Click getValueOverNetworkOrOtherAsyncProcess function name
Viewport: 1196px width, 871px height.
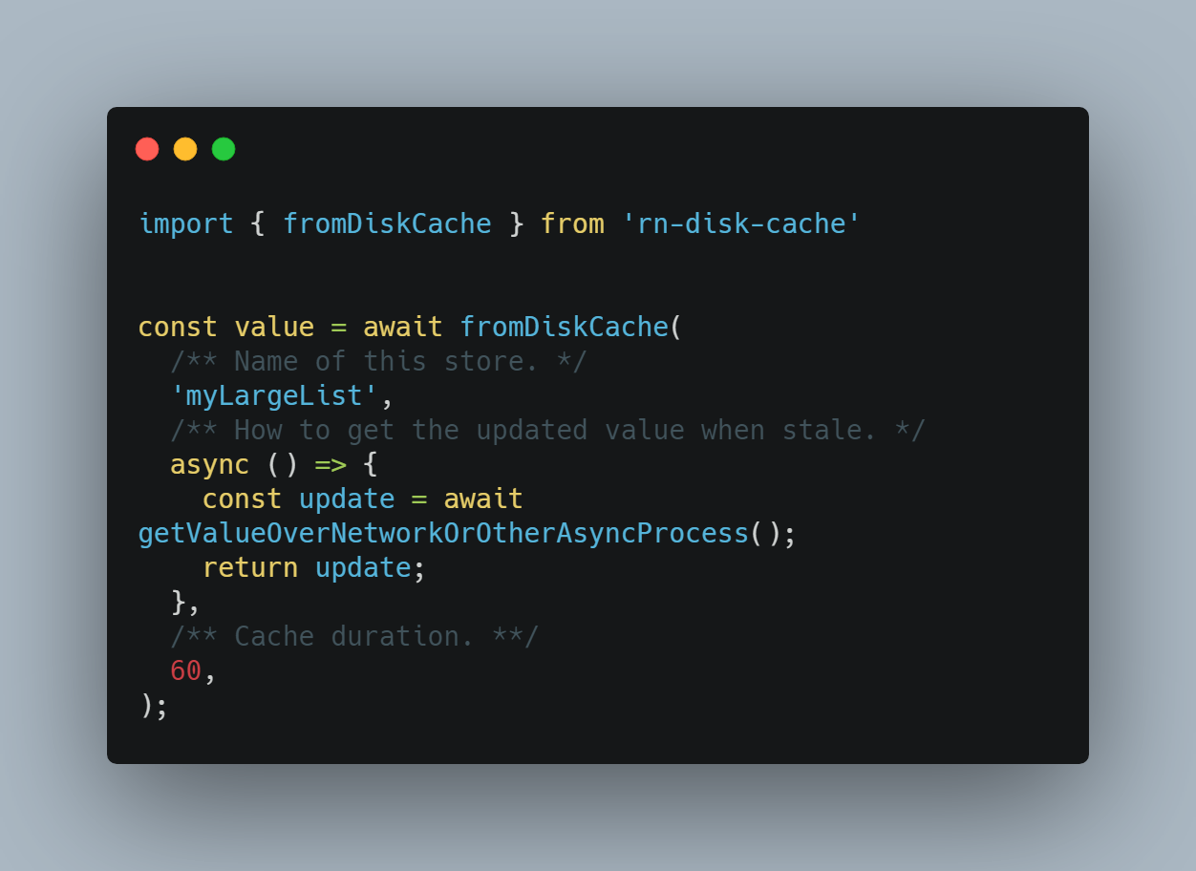[443, 533]
